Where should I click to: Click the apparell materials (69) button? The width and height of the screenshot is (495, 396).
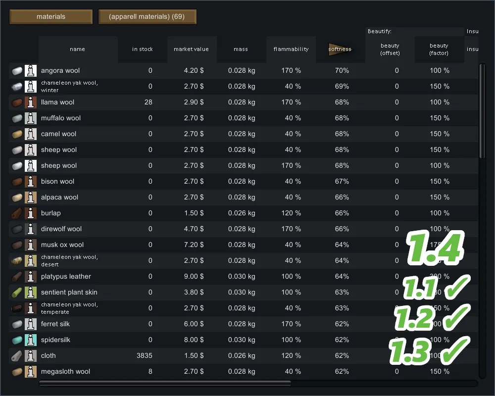(148, 17)
